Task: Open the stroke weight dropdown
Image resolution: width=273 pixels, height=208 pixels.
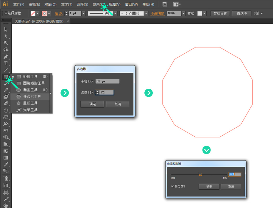Action: click(84, 13)
